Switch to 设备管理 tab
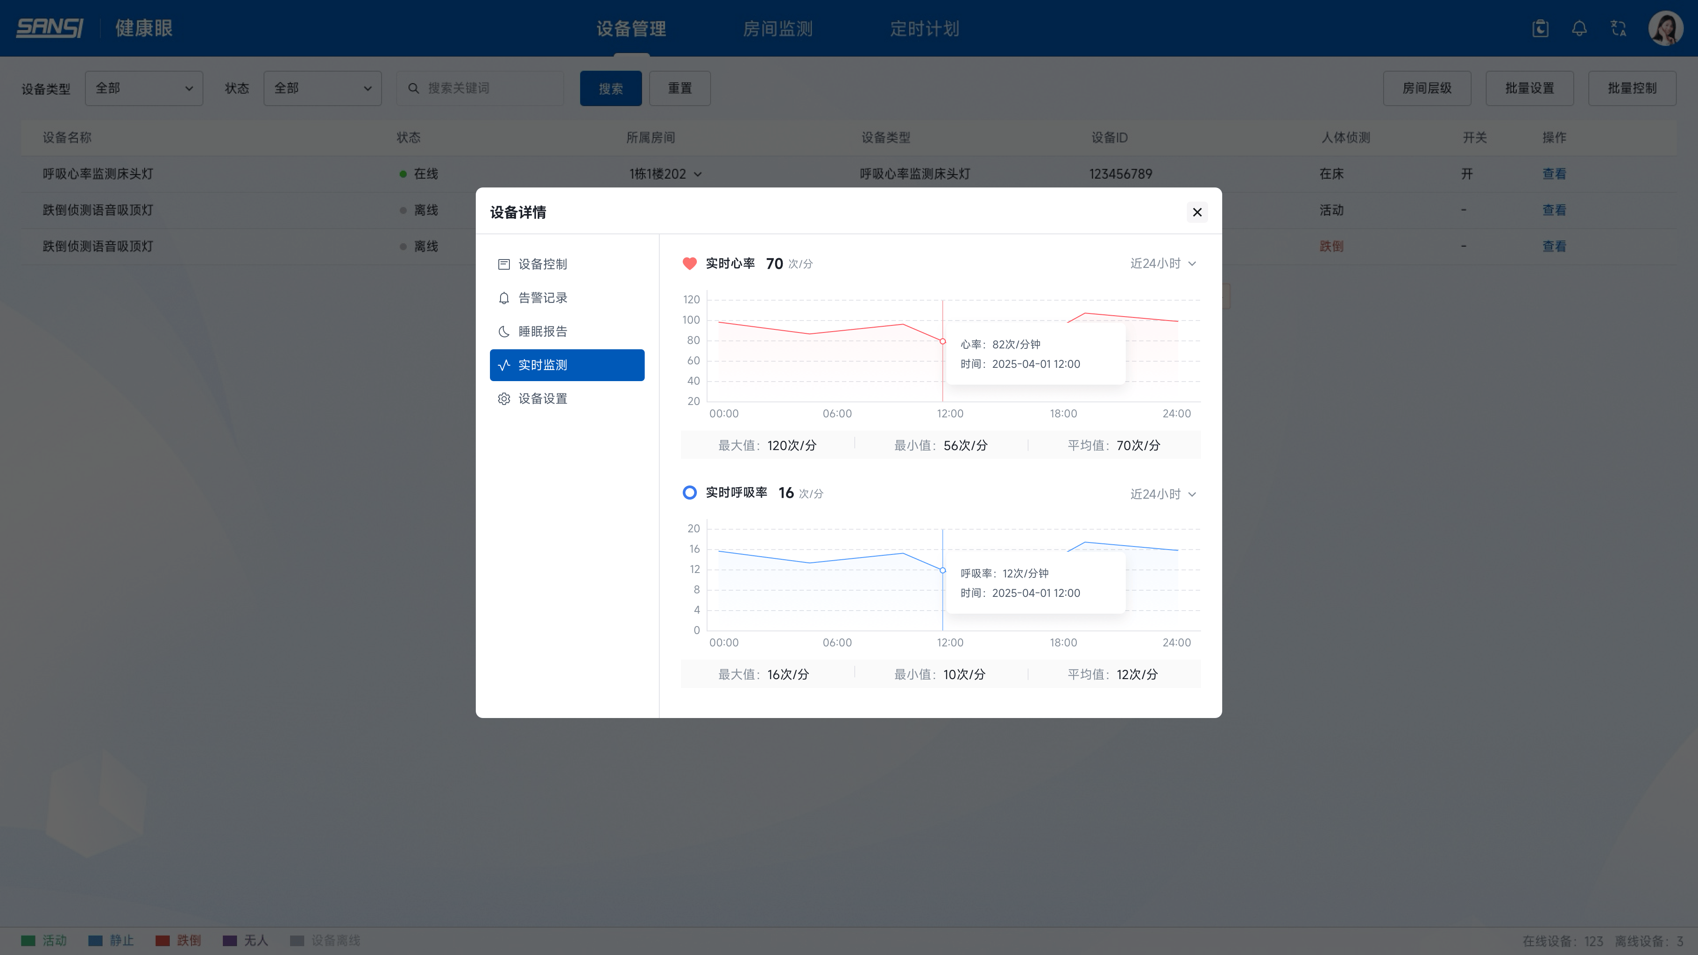This screenshot has width=1698, height=955. coord(631,29)
